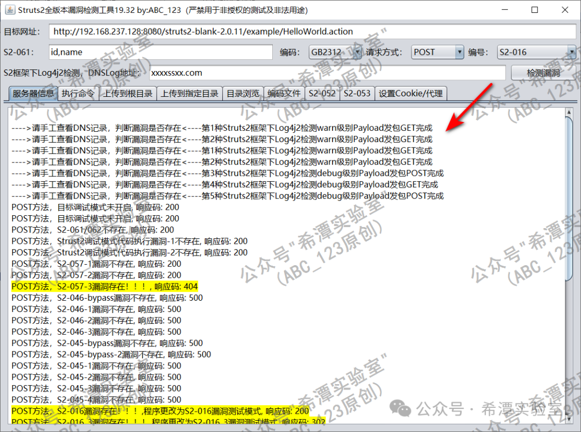Screen dimensions: 581x432
Task: Click the 请求方式 label
Action: coord(384,52)
